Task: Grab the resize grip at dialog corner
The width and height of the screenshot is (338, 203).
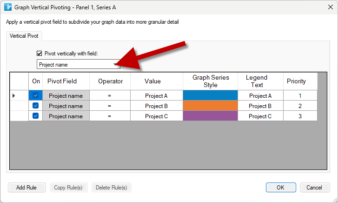Action: [335, 200]
